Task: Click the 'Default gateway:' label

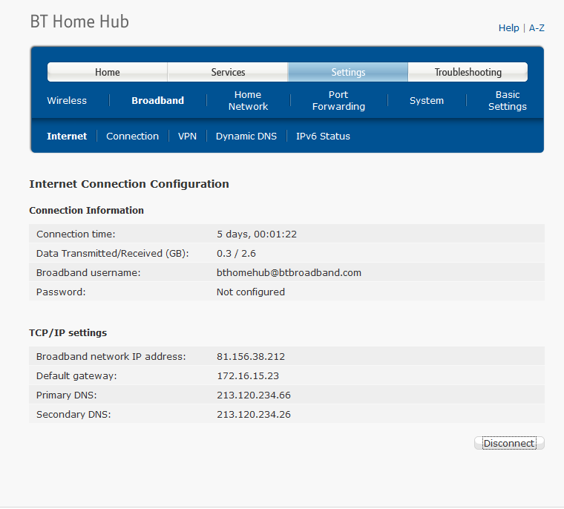Action: coord(76,376)
